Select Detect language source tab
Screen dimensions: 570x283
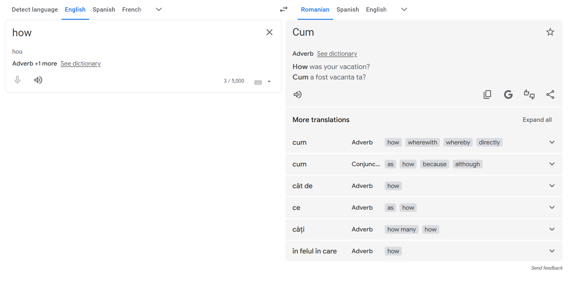pyautogui.click(x=35, y=10)
